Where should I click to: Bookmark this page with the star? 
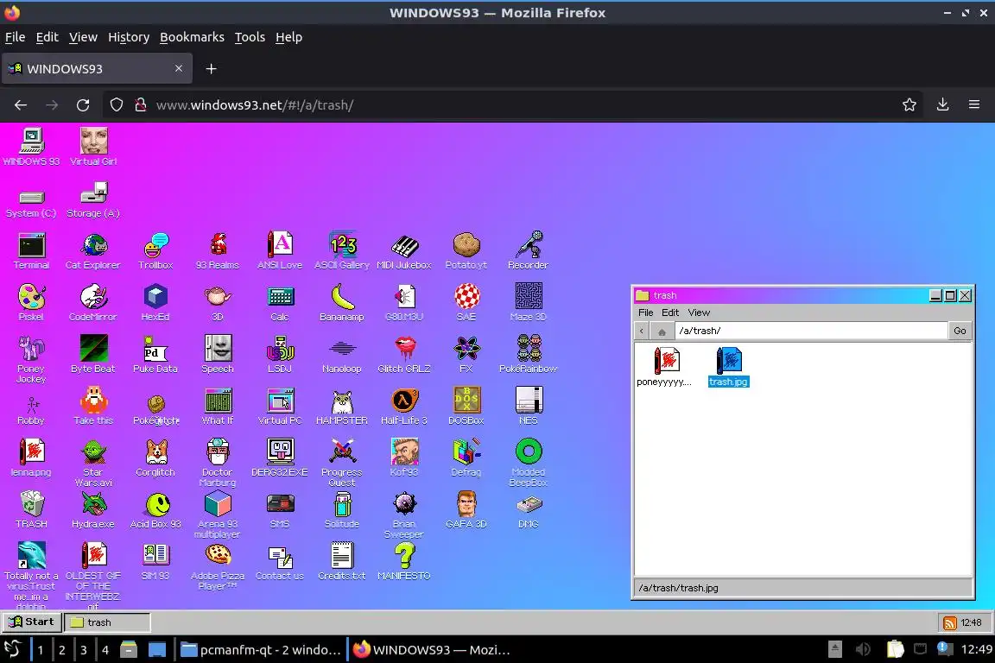[x=909, y=105]
